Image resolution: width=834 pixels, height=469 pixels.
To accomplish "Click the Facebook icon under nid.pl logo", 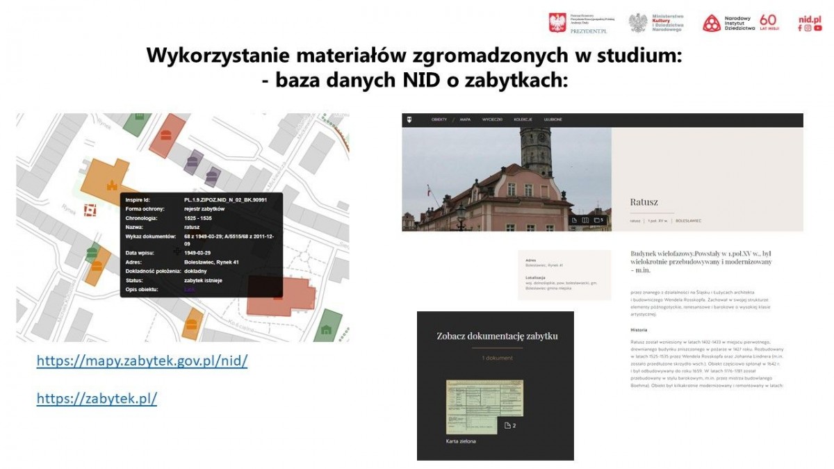I will click(800, 28).
